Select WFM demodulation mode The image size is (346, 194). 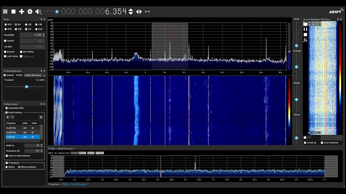click(6, 29)
